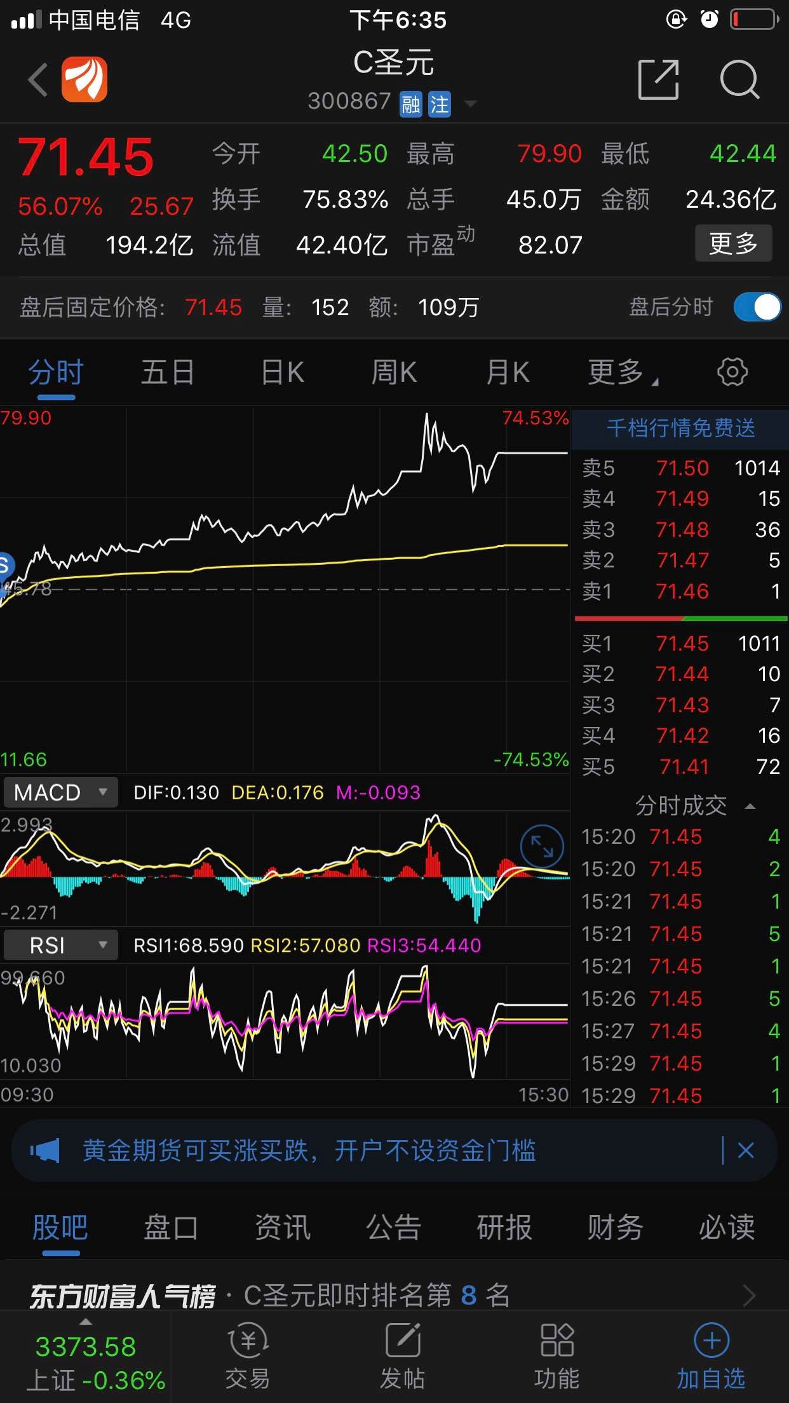Screen dimensions: 789x1403
Task: Open the RSI indicator dropdown
Action: coord(60,945)
